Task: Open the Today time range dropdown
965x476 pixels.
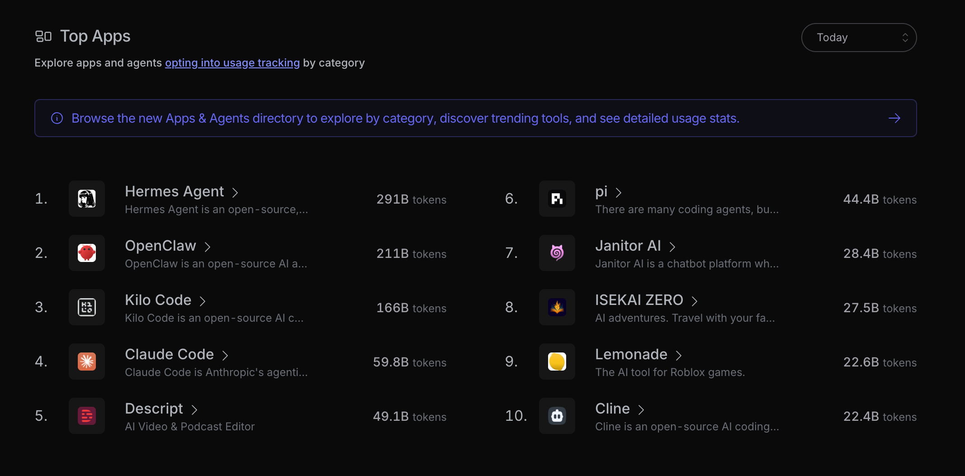Action: [x=859, y=38]
